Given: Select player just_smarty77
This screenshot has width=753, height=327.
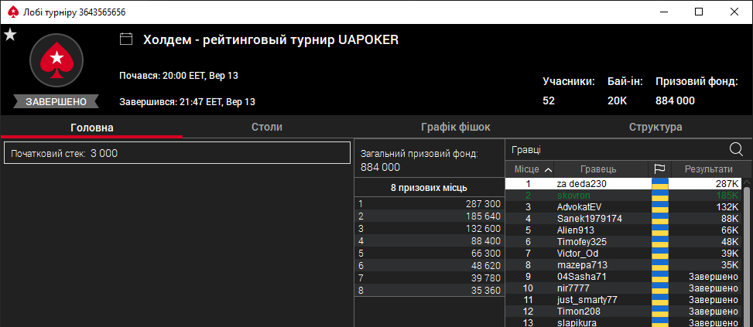Looking at the screenshot, I should (x=623, y=300).
